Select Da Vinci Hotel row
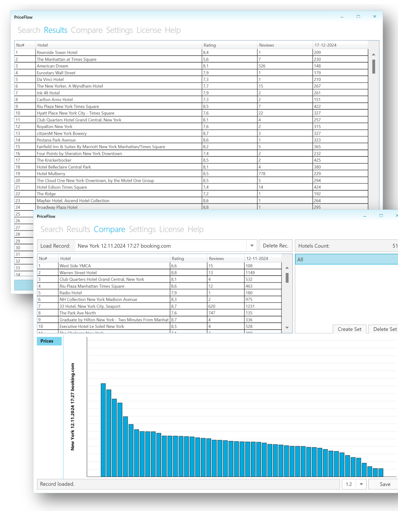 point(191,79)
